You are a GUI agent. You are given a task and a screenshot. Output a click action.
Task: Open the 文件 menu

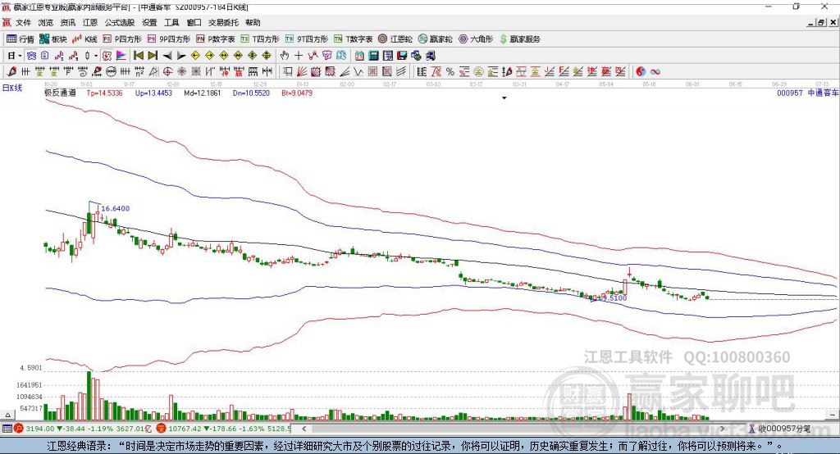(23, 22)
